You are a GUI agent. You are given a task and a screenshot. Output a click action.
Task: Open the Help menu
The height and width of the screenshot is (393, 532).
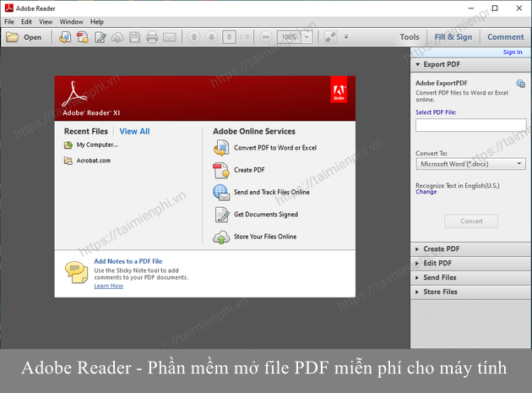(x=97, y=22)
